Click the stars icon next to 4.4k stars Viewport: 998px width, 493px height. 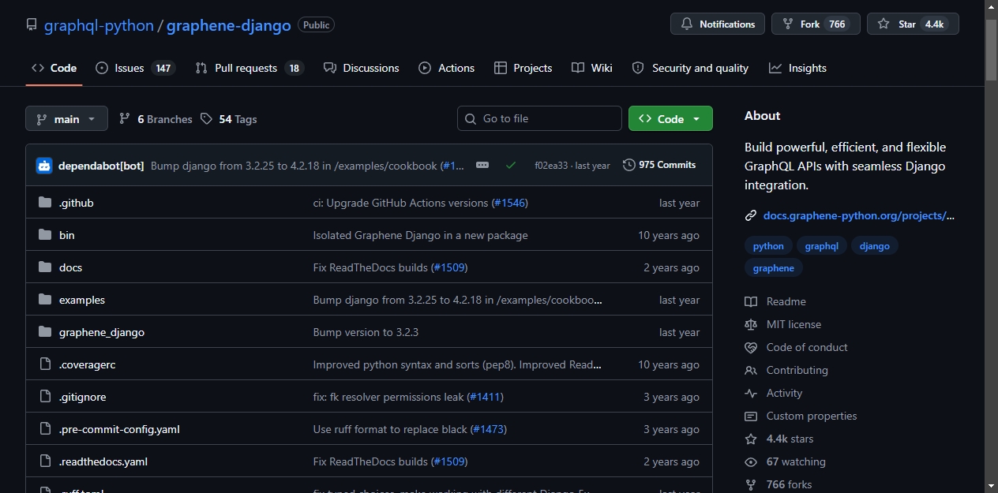(751, 439)
